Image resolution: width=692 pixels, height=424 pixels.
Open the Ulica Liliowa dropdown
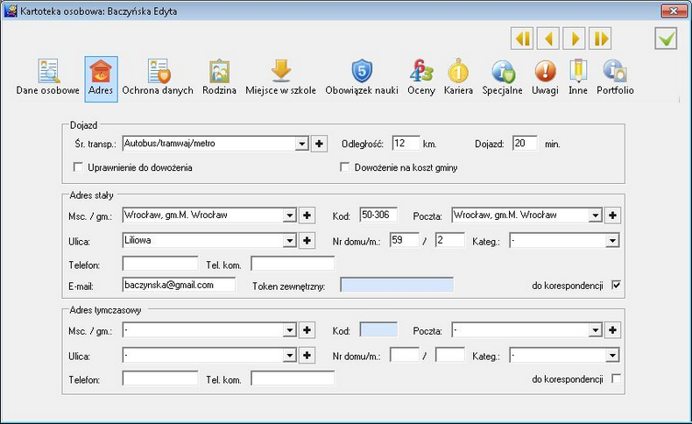[x=290, y=241]
